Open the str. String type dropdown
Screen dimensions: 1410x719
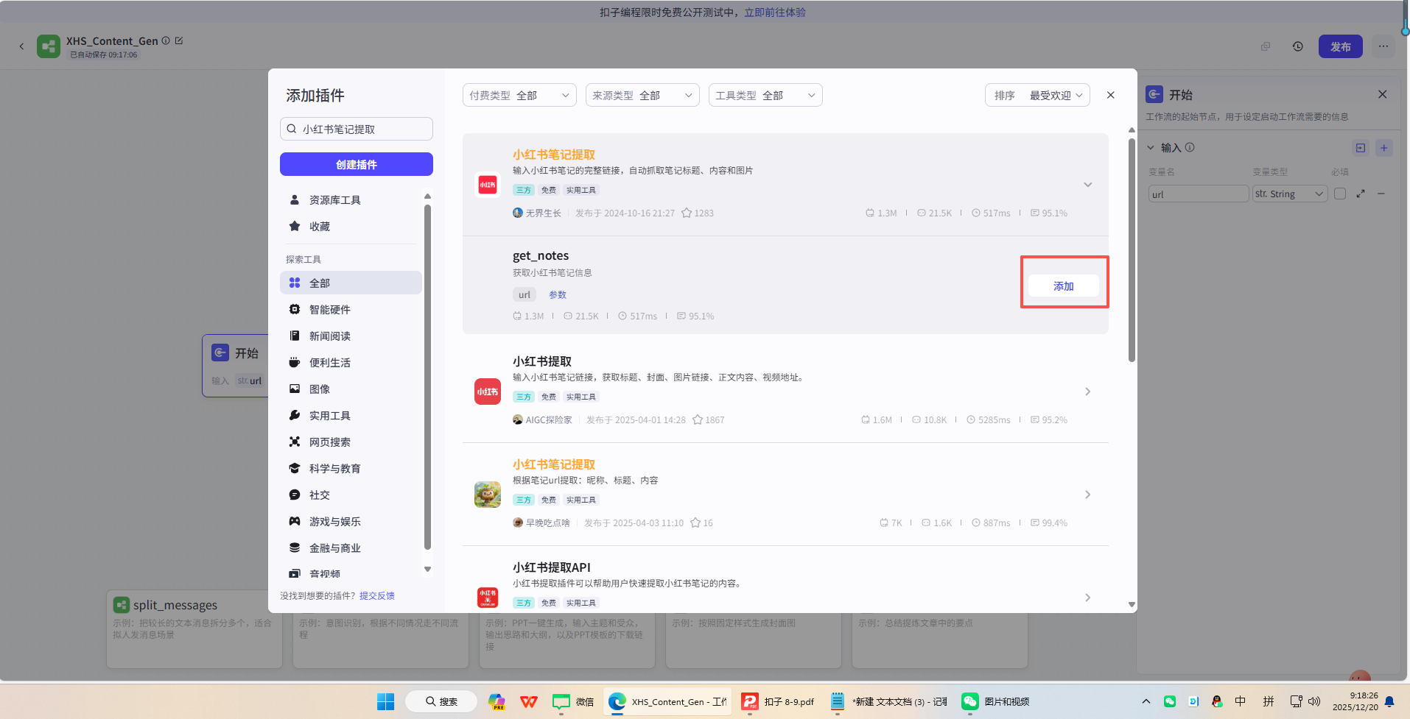coord(1290,194)
